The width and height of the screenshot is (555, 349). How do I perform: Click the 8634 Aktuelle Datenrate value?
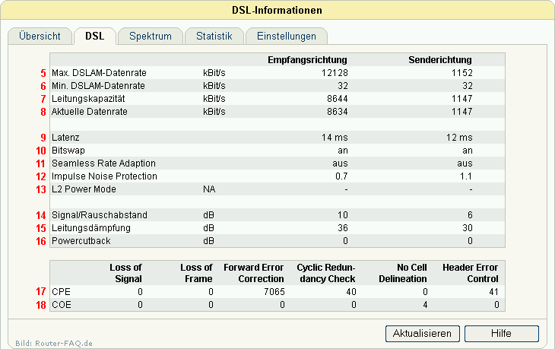(x=338, y=112)
